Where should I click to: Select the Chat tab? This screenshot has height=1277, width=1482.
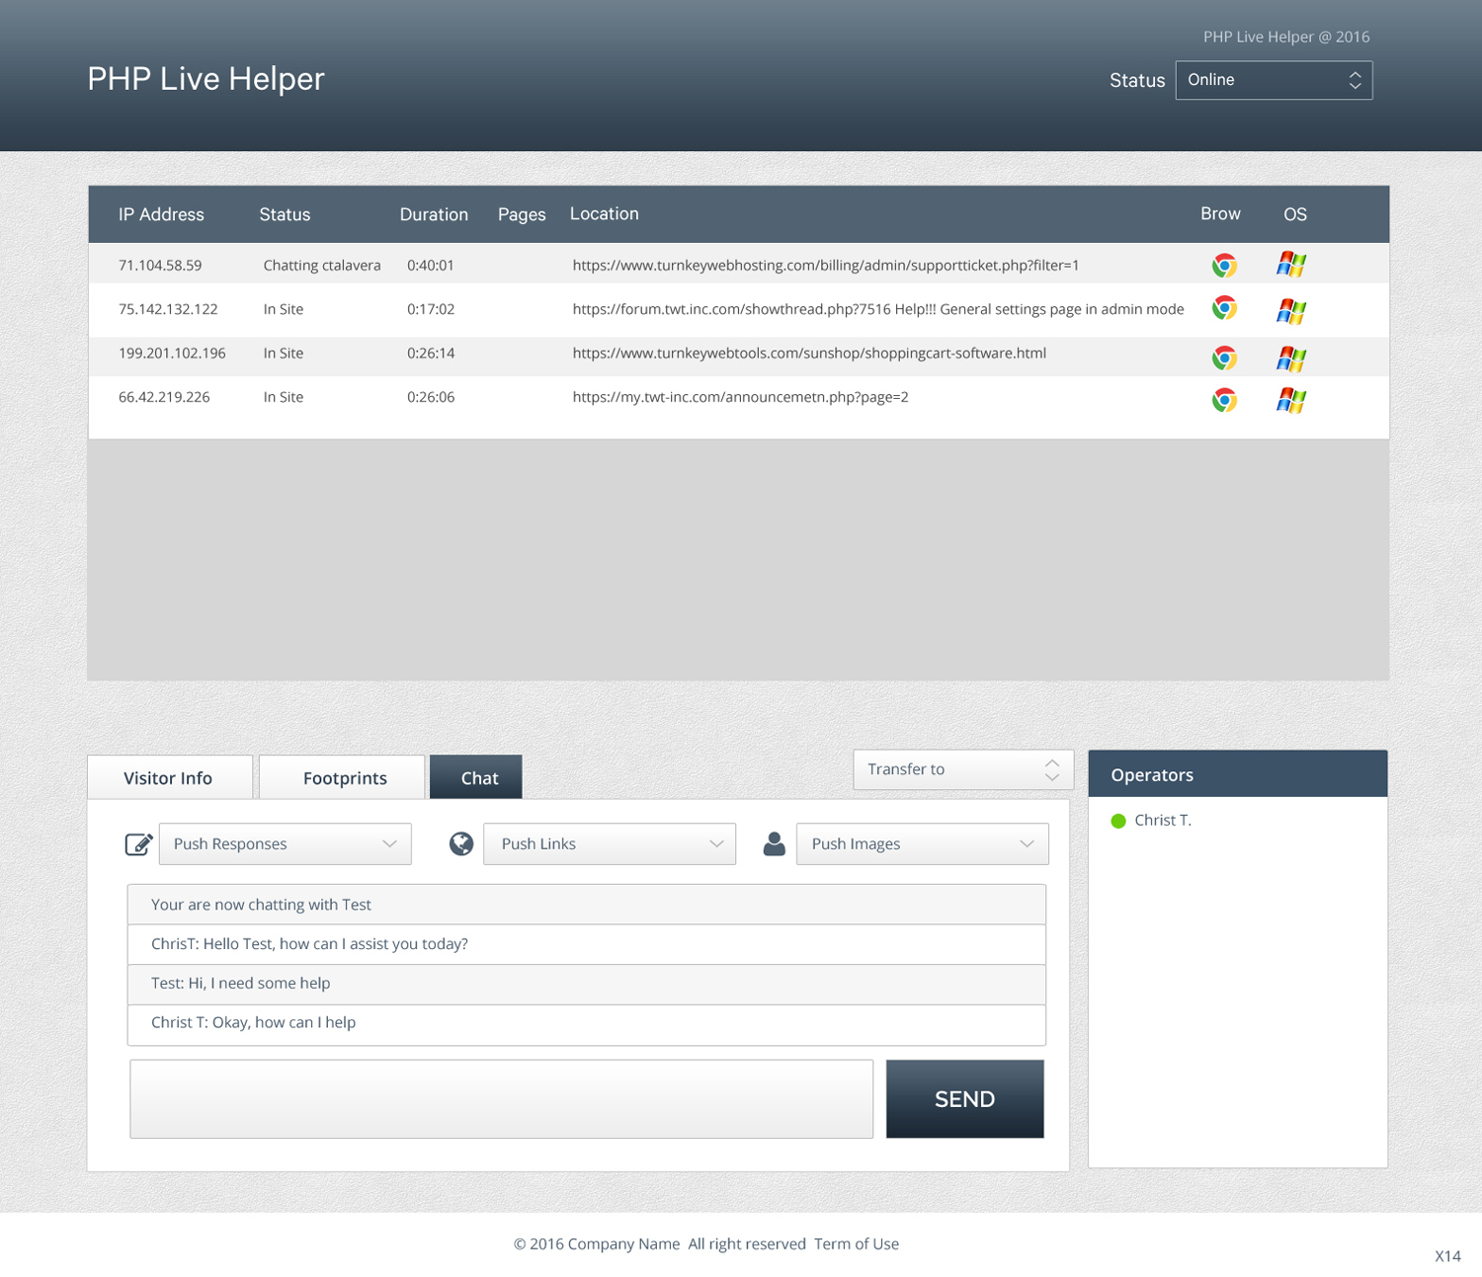(476, 778)
